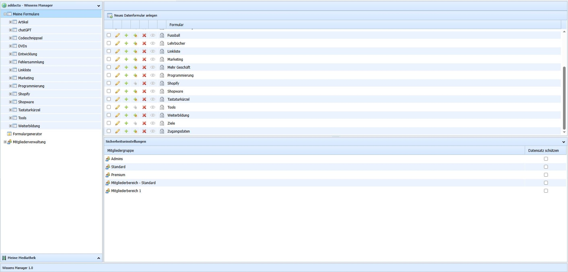Image resolution: width=568 pixels, height=272 pixels.
Task: Click the pencil edit icon for Fussball
Action: click(x=118, y=35)
